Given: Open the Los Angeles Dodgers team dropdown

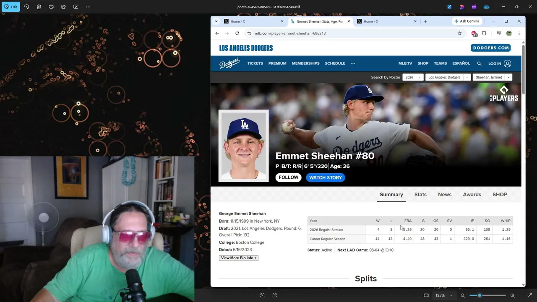Looking at the screenshot, I should pyautogui.click(x=448, y=77).
